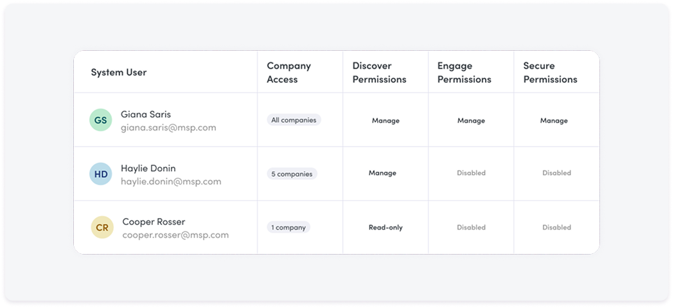The image size is (674, 308).
Task: Select the System User column header
Action: [119, 72]
